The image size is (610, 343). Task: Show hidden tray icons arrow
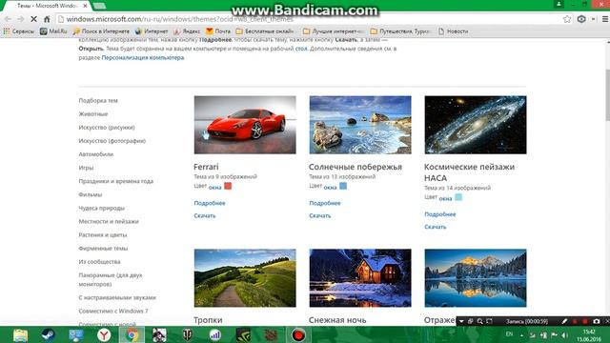tap(521, 335)
